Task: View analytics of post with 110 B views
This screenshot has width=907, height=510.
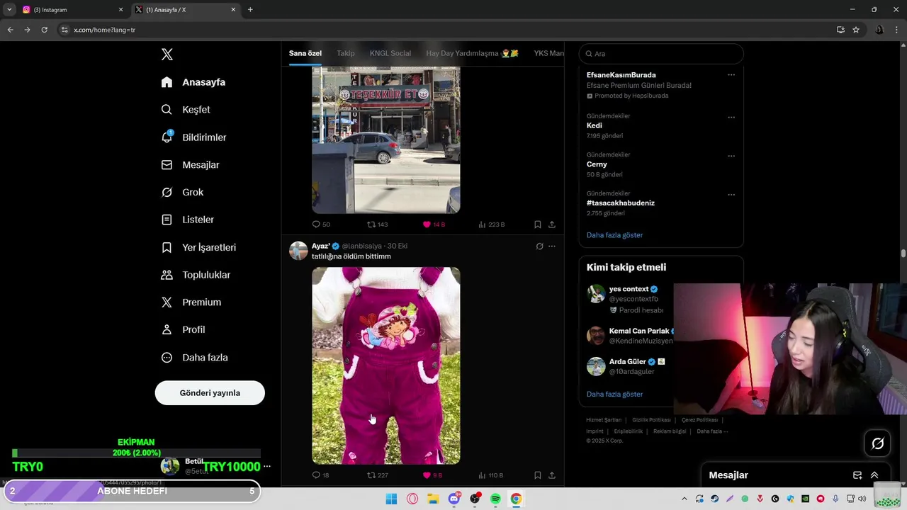Action: [x=491, y=475]
